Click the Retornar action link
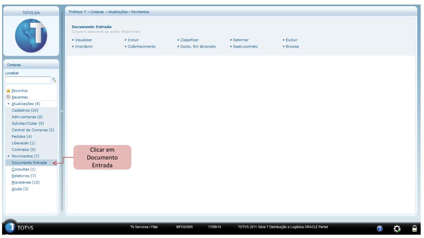The height and width of the screenshot is (238, 424). (x=241, y=40)
